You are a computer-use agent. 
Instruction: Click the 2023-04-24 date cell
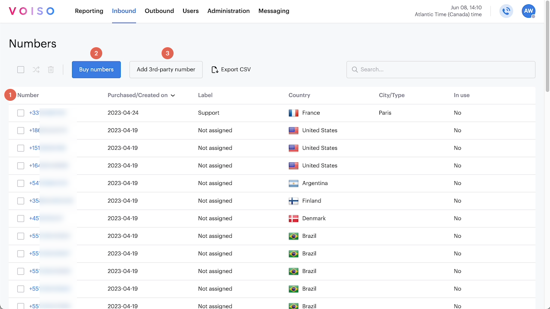coord(123,113)
